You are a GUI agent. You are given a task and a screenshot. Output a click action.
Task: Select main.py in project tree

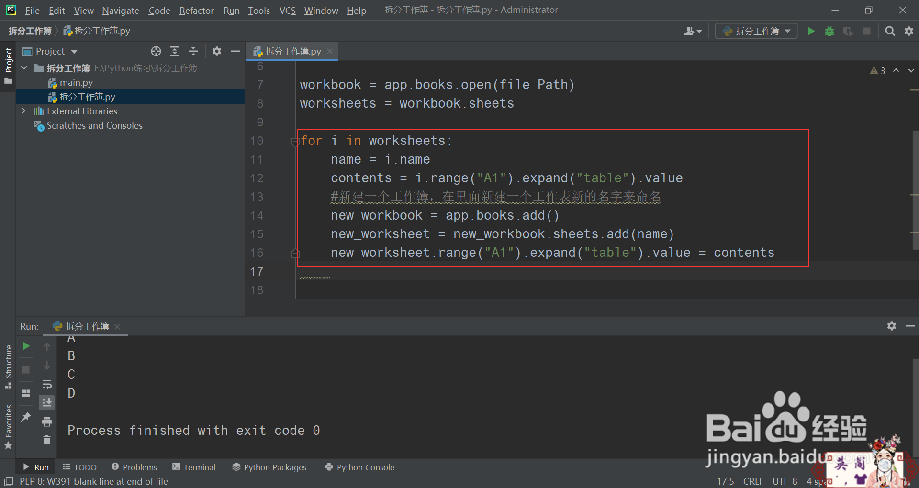point(76,82)
